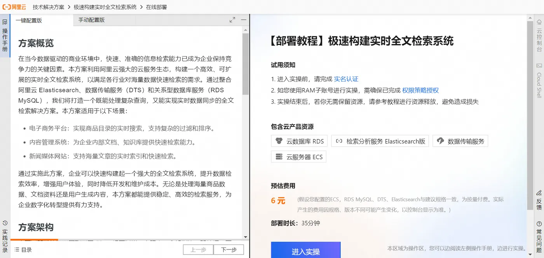Click the manual panel vertical scrollbar thumb
The height and width of the screenshot is (258, 544).
click(245, 64)
